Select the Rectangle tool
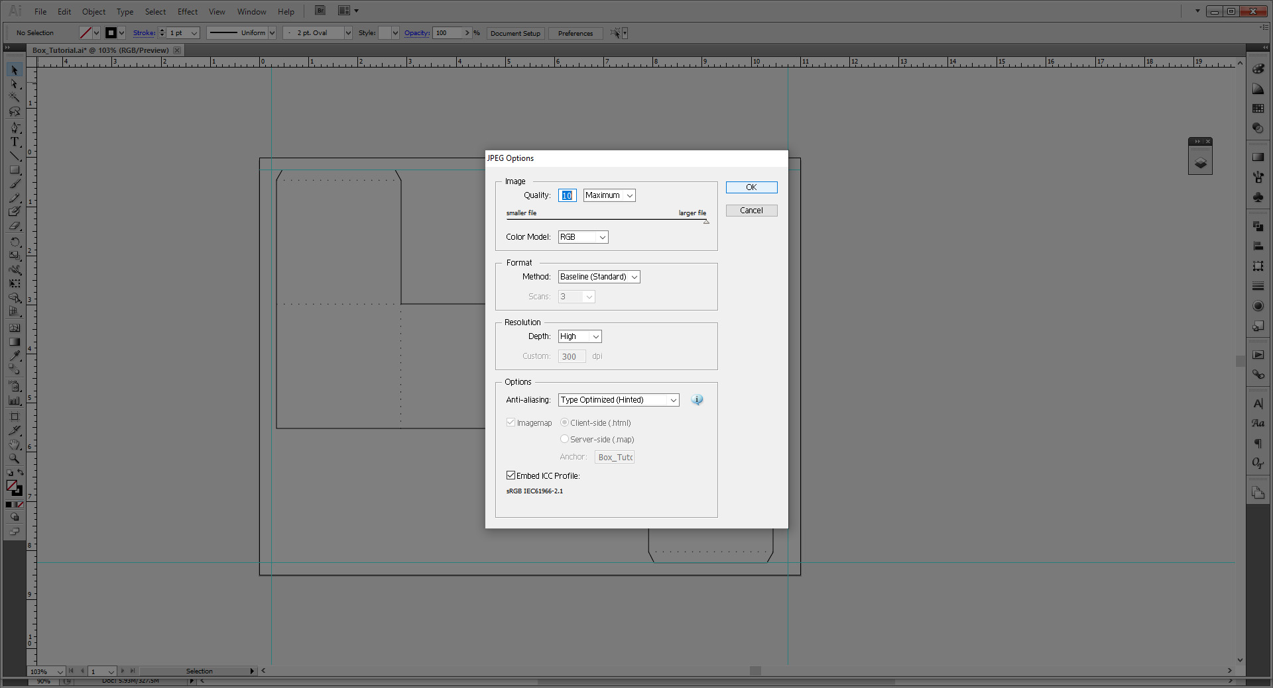 pyautogui.click(x=15, y=170)
